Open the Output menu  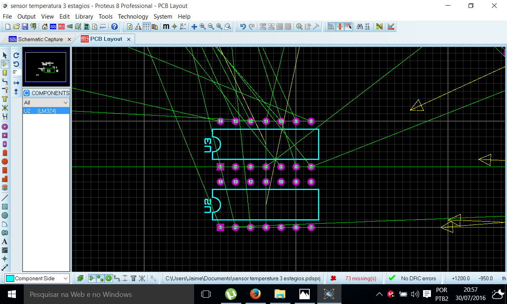(x=27, y=17)
